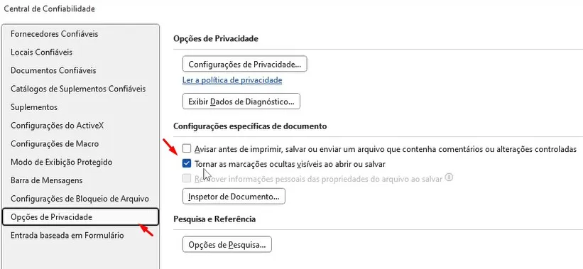
Task: Follow Ler a política de privacidade link
Action: pyautogui.click(x=232, y=80)
